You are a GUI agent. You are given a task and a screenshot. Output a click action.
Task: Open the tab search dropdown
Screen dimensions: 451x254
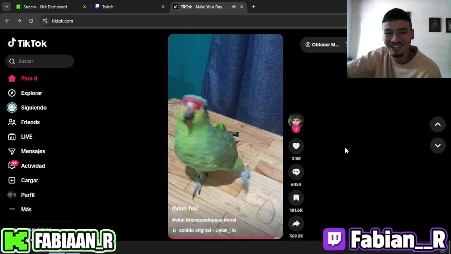(6, 7)
